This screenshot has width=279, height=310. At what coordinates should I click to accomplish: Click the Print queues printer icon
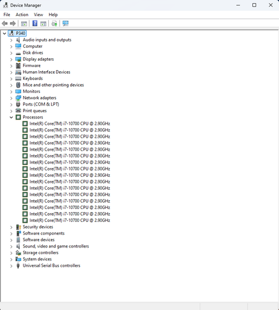point(18,111)
